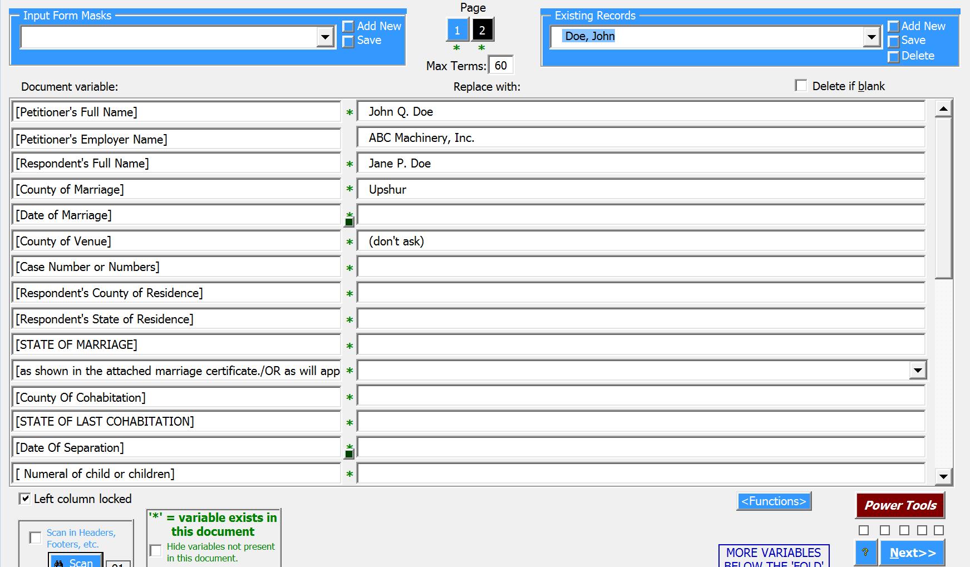Enable the Delete if blank checkbox
Screen dimensions: 970x567
tap(801, 86)
